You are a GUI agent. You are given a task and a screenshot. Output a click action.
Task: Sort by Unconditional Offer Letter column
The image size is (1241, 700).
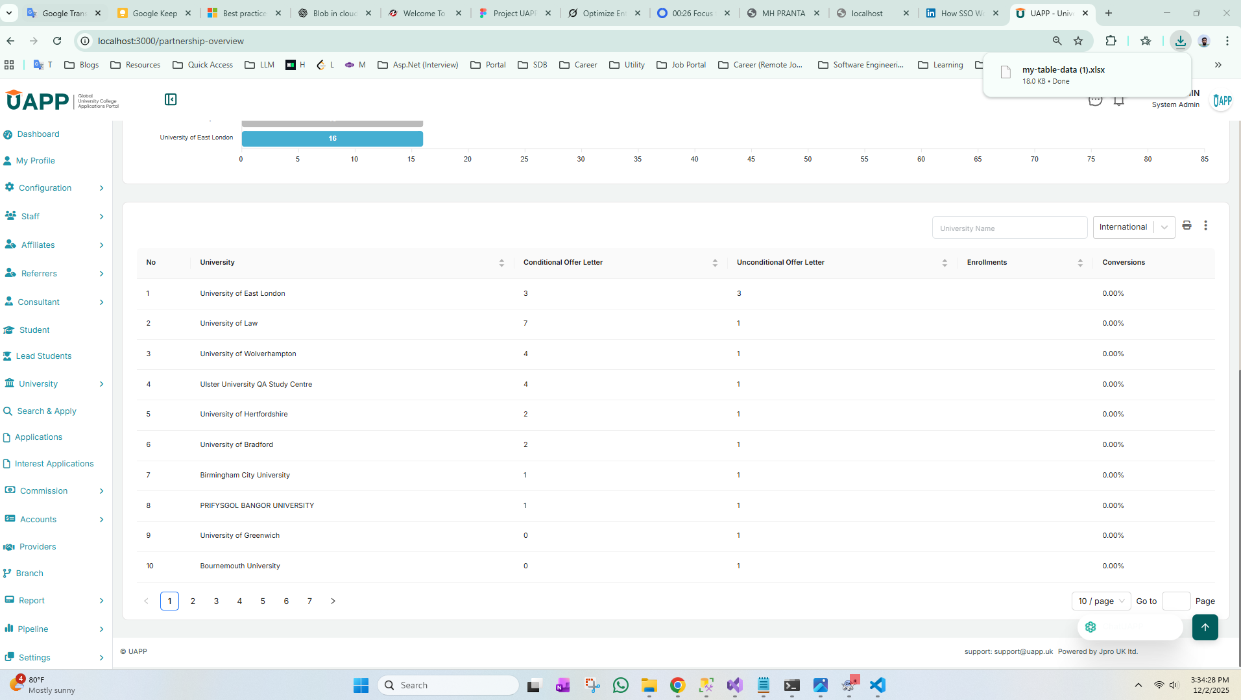pyautogui.click(x=945, y=263)
